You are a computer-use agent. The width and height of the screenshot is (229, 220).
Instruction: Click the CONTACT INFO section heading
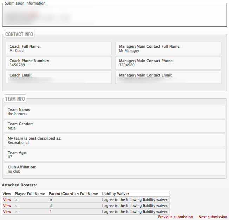19,34
